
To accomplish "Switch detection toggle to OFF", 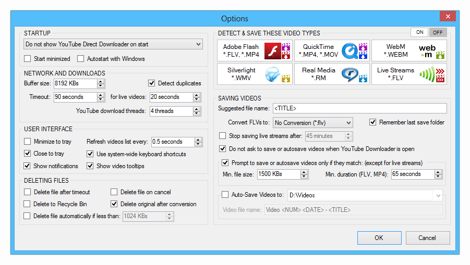I will (438, 32).
